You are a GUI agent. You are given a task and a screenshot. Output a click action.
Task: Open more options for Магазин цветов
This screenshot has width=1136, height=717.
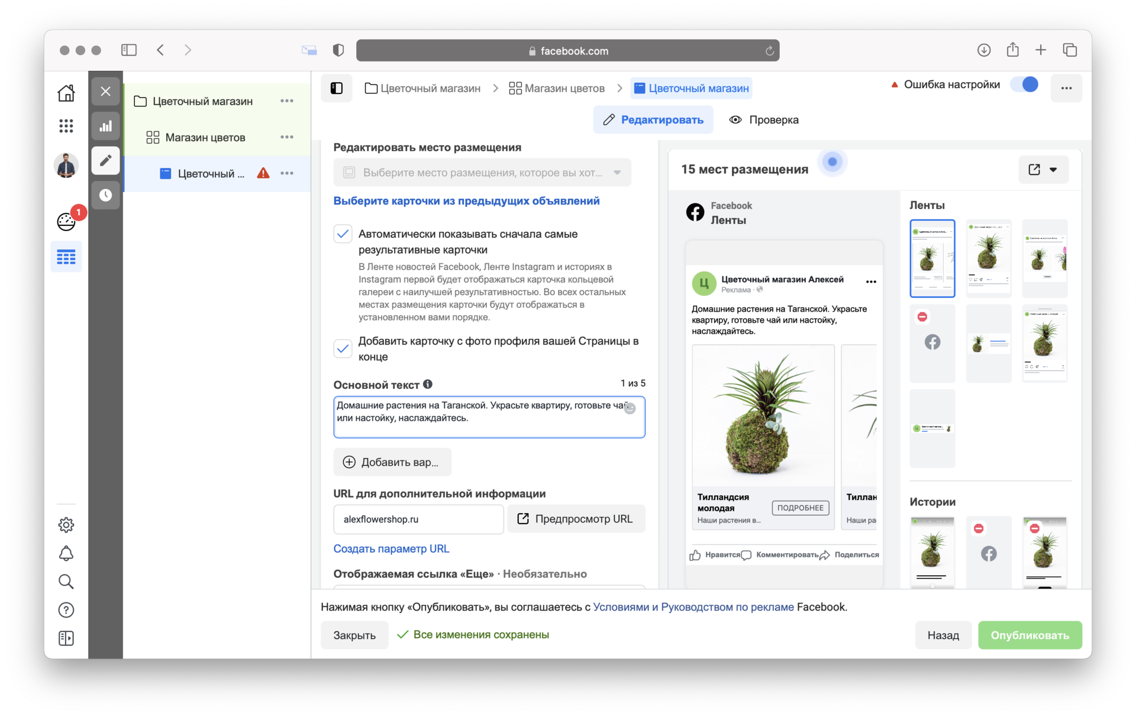click(287, 137)
